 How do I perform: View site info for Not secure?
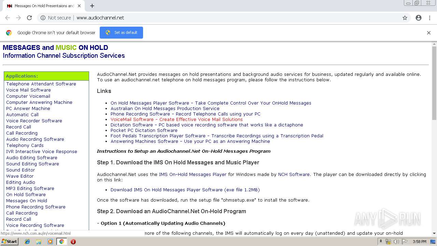pyautogui.click(x=56, y=18)
